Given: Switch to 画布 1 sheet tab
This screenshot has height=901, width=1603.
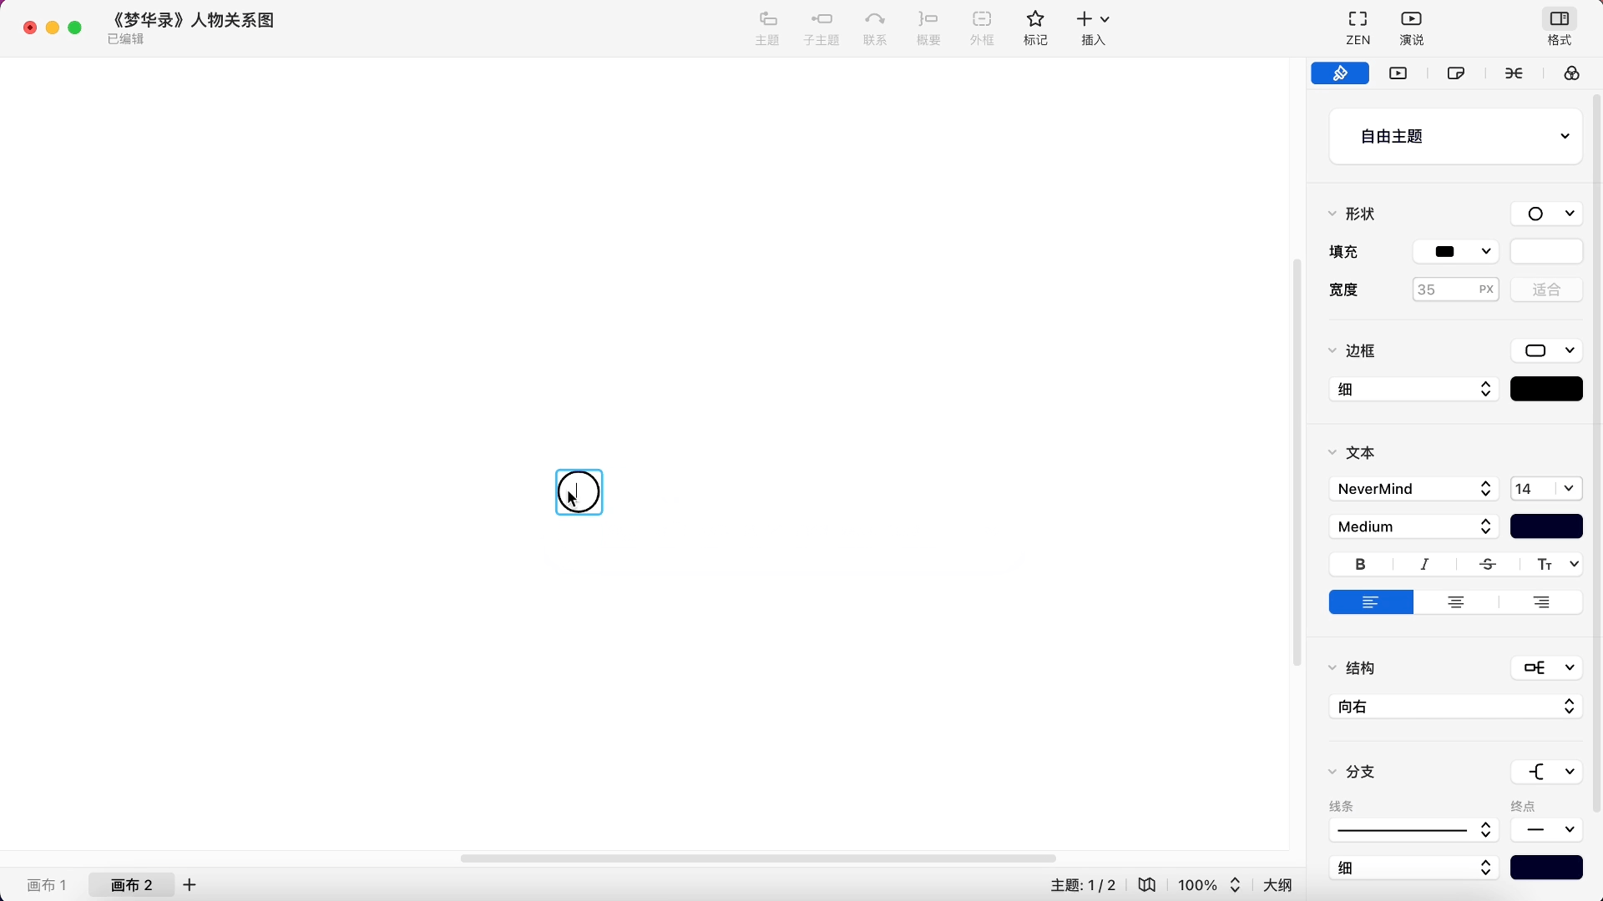Looking at the screenshot, I should pos(47,885).
